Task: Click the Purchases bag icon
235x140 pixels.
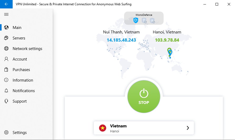Action: 6,69
